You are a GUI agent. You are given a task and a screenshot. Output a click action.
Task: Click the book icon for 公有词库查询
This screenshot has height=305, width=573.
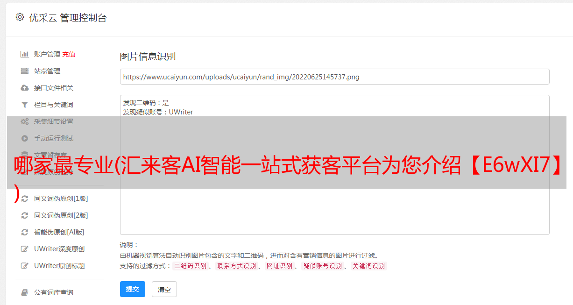(x=25, y=292)
